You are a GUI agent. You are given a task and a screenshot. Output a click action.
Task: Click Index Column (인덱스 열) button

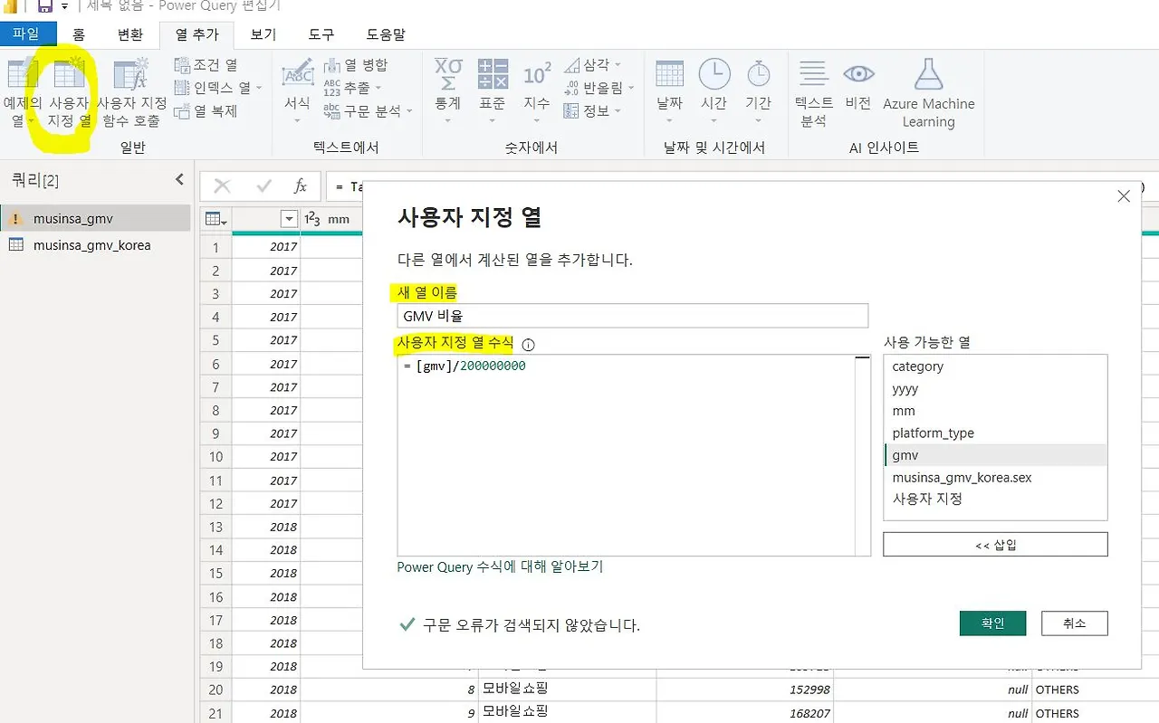point(217,88)
